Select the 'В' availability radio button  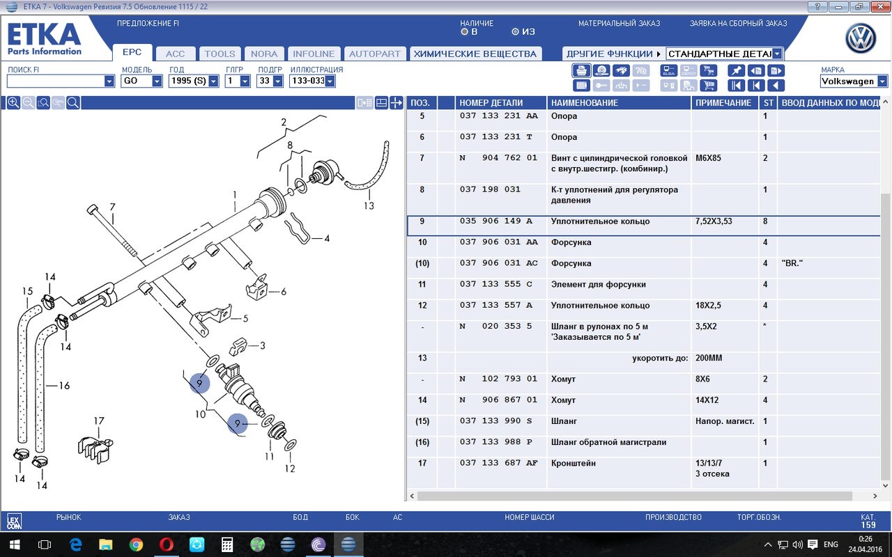465,31
